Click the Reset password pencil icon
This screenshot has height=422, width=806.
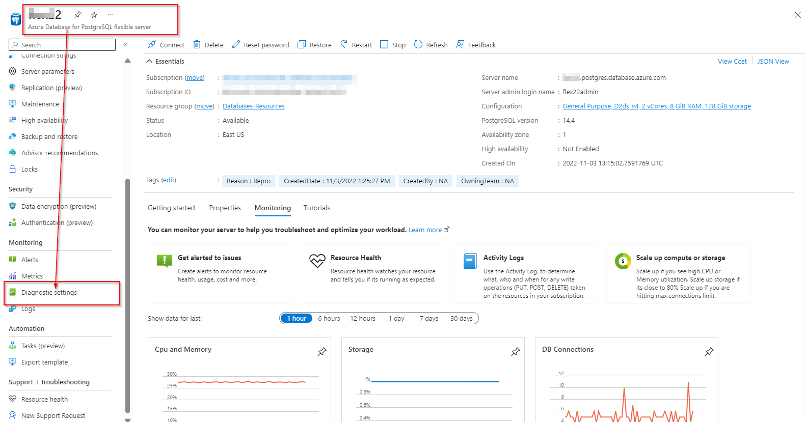click(x=236, y=45)
